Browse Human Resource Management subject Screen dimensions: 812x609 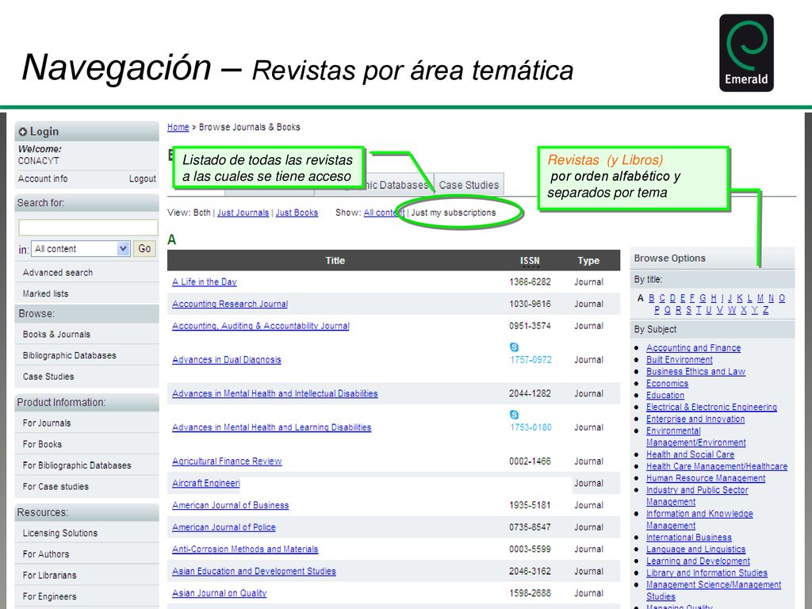706,478
